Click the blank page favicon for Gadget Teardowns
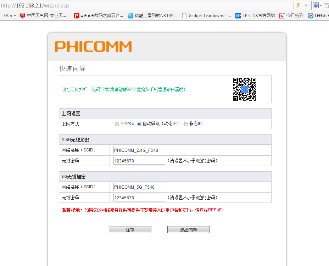This screenshot has height=266, width=329. tap(184, 16)
